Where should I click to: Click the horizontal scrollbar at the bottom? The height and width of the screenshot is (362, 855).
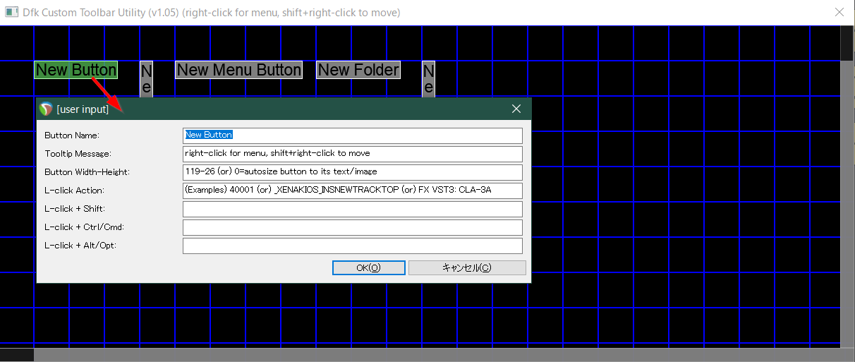click(423, 355)
